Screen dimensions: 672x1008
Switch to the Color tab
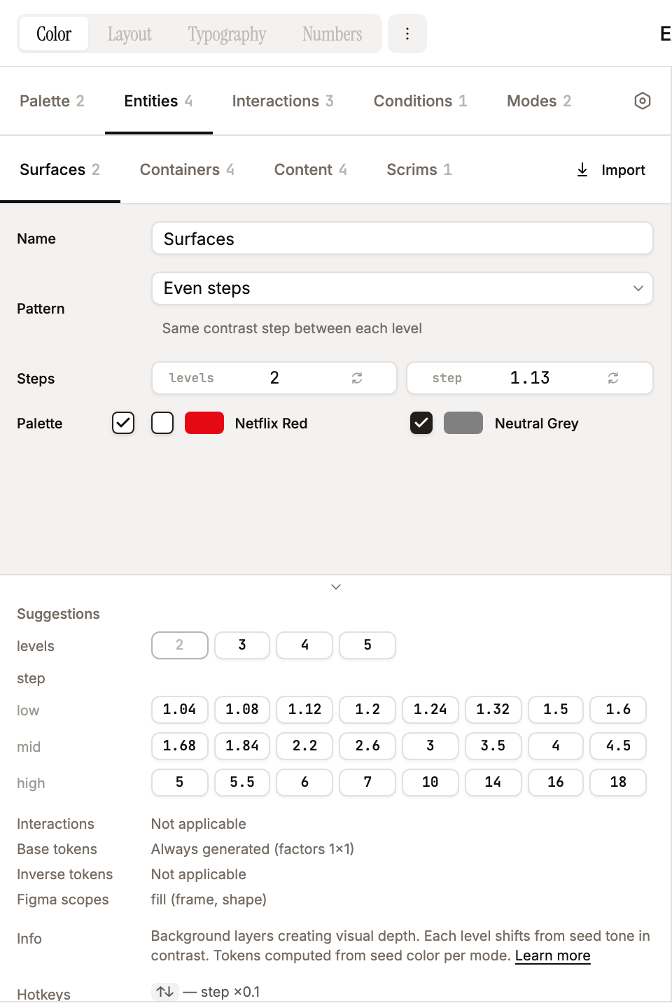tap(54, 34)
